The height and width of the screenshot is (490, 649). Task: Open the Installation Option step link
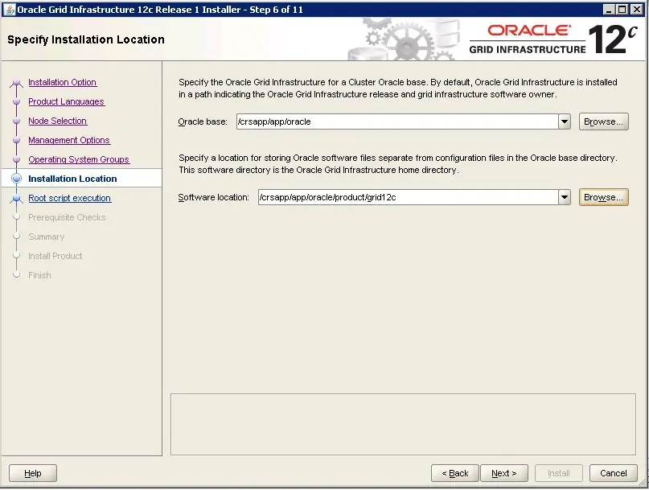(63, 82)
